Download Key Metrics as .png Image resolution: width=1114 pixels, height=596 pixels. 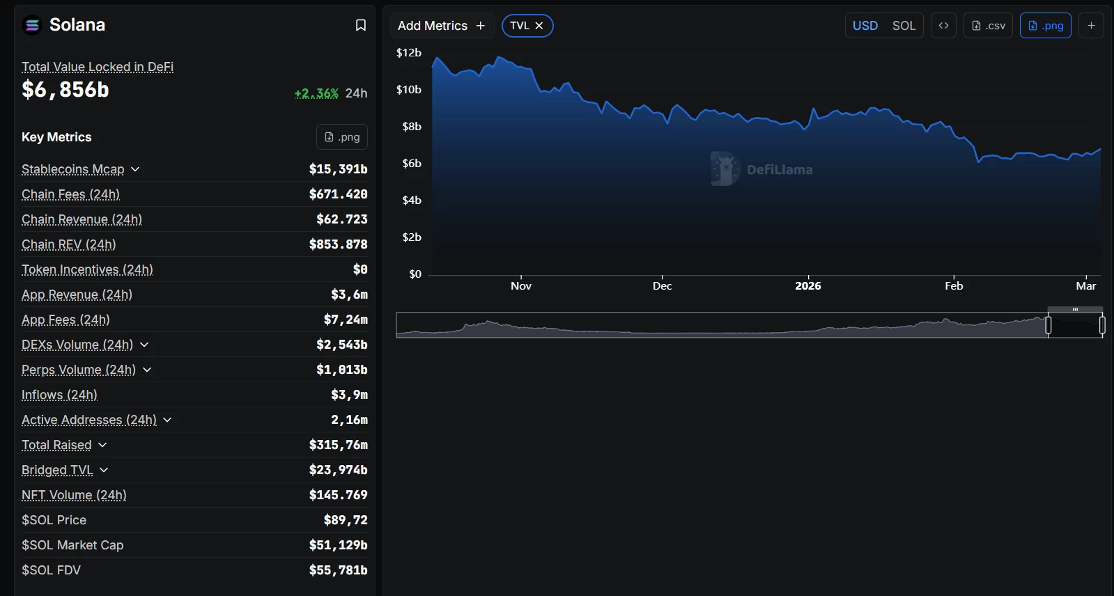tap(342, 137)
